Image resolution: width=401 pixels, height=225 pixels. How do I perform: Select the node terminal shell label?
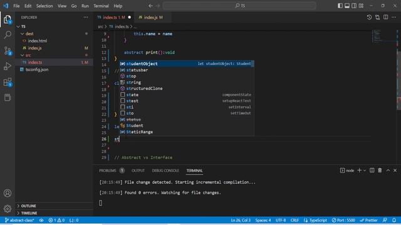[347, 171]
